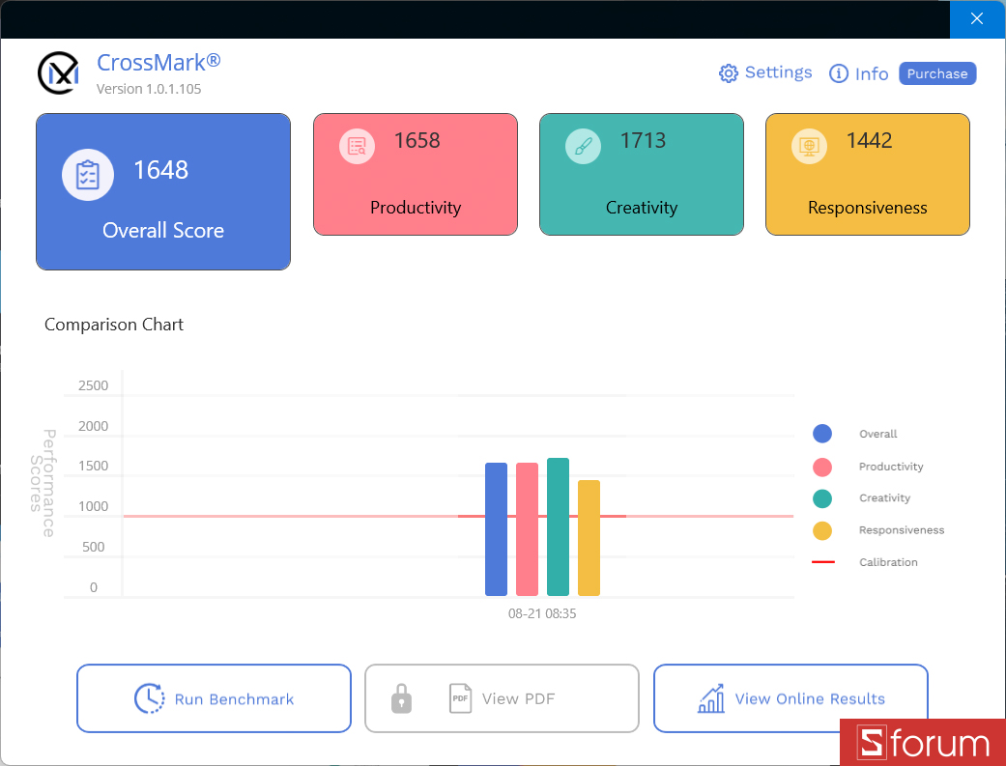
Task: Click the Productivity document icon
Action: pos(357,146)
